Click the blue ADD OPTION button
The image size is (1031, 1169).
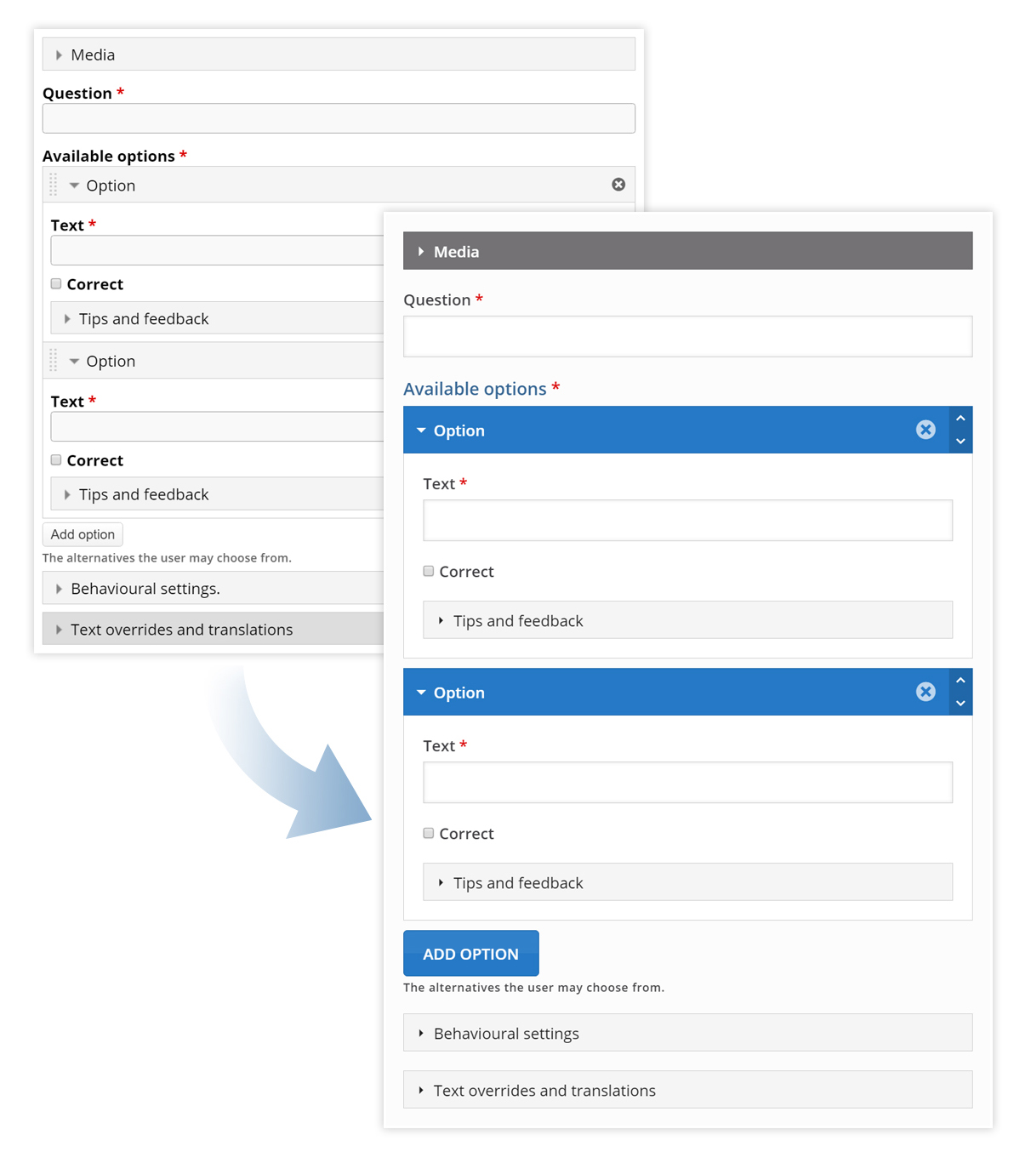coord(471,954)
